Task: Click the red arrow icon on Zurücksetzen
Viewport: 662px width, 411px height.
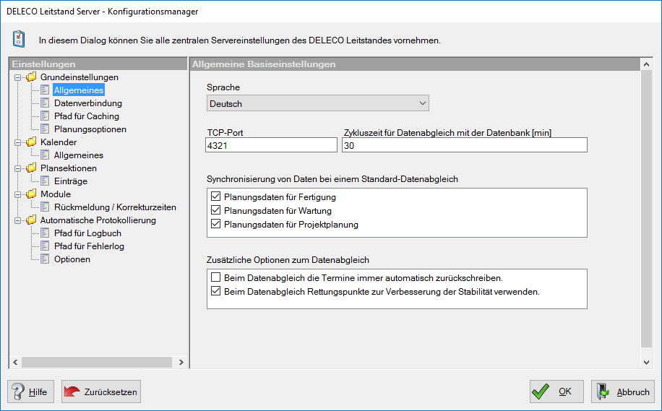Action: point(72,391)
